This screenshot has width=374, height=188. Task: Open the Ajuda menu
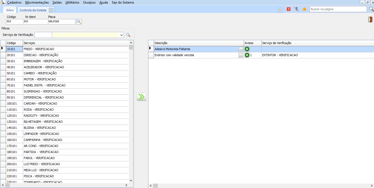click(104, 2)
